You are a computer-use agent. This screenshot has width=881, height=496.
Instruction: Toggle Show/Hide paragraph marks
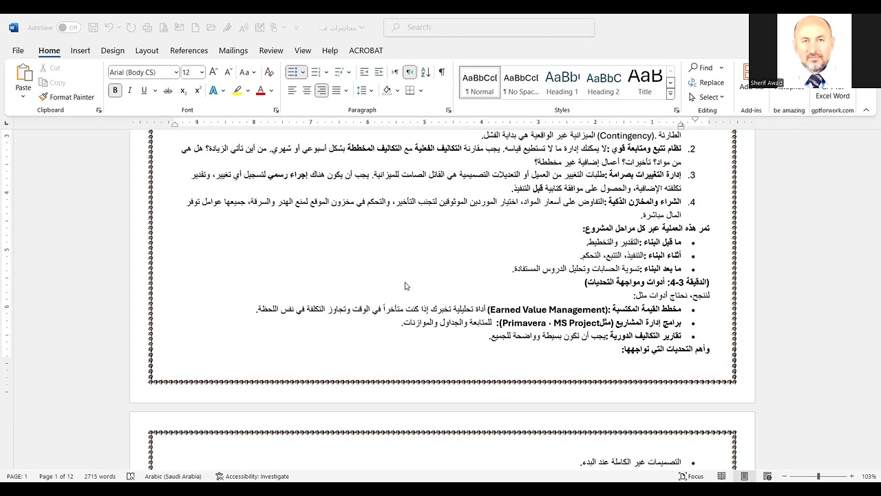pyautogui.click(x=441, y=72)
